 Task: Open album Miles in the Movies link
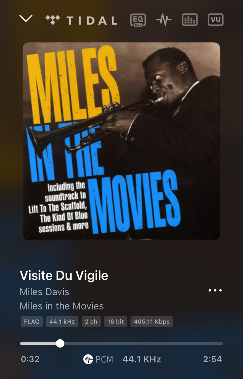62,306
